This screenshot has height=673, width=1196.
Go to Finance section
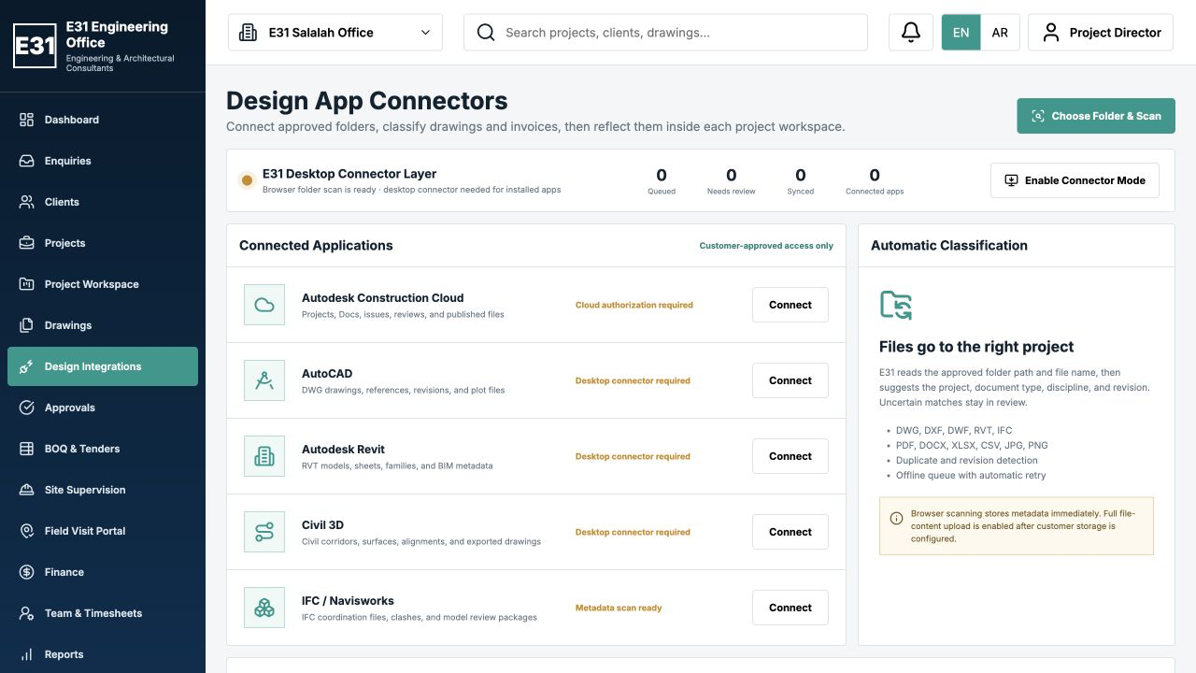(x=103, y=572)
